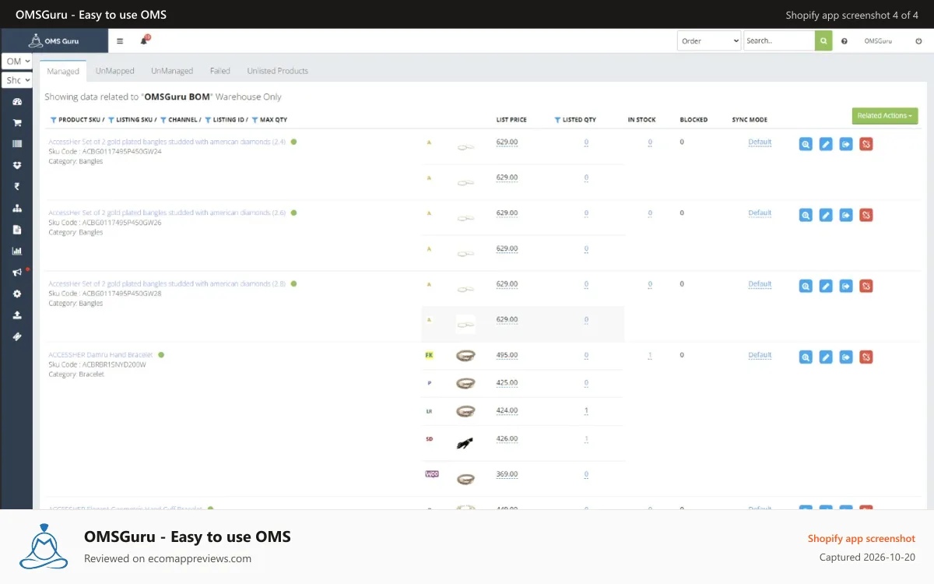Click the power logout icon
This screenshot has width=934, height=584.
pyautogui.click(x=918, y=41)
